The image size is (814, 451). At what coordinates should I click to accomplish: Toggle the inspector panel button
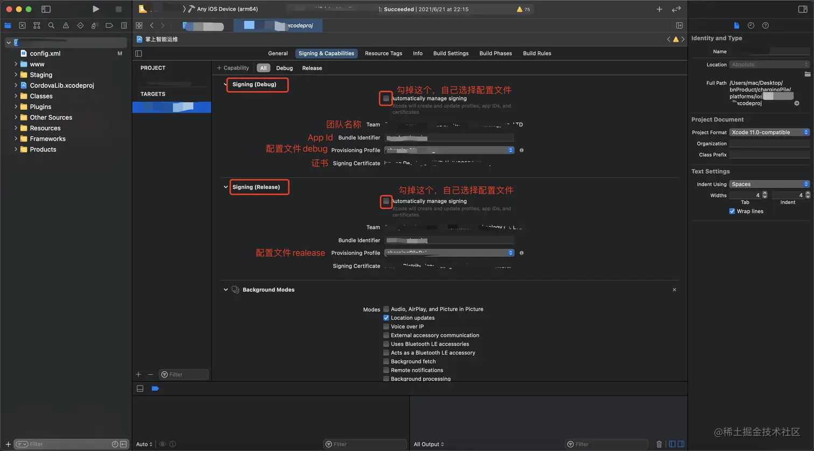[803, 9]
